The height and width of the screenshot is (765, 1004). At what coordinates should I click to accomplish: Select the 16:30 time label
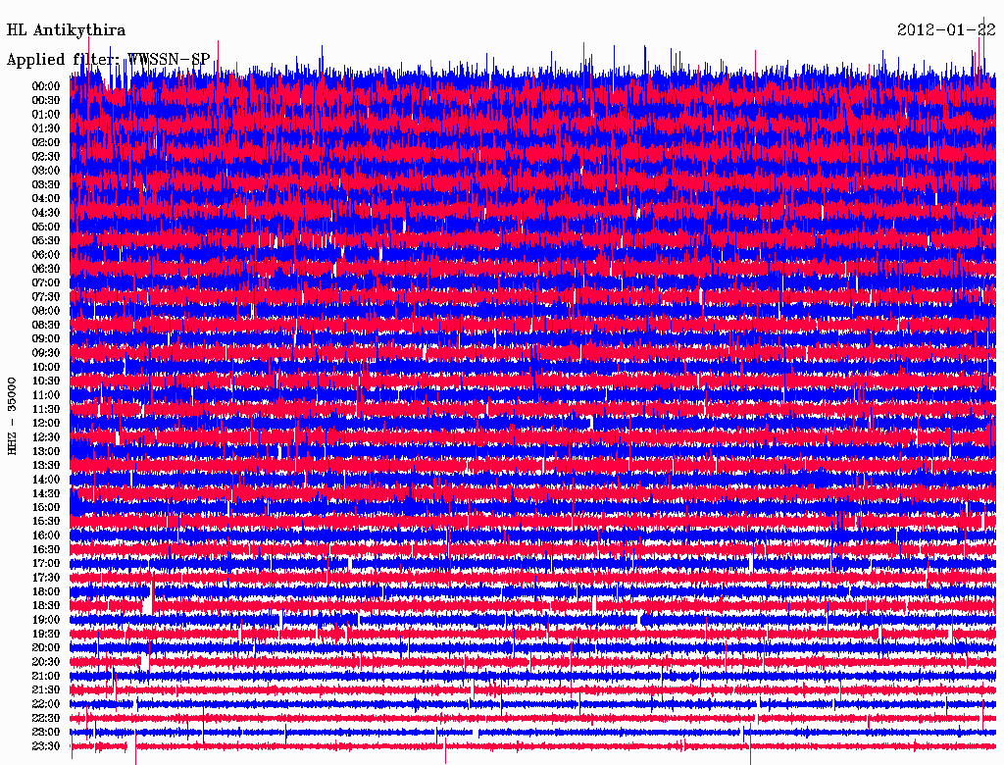46,550
